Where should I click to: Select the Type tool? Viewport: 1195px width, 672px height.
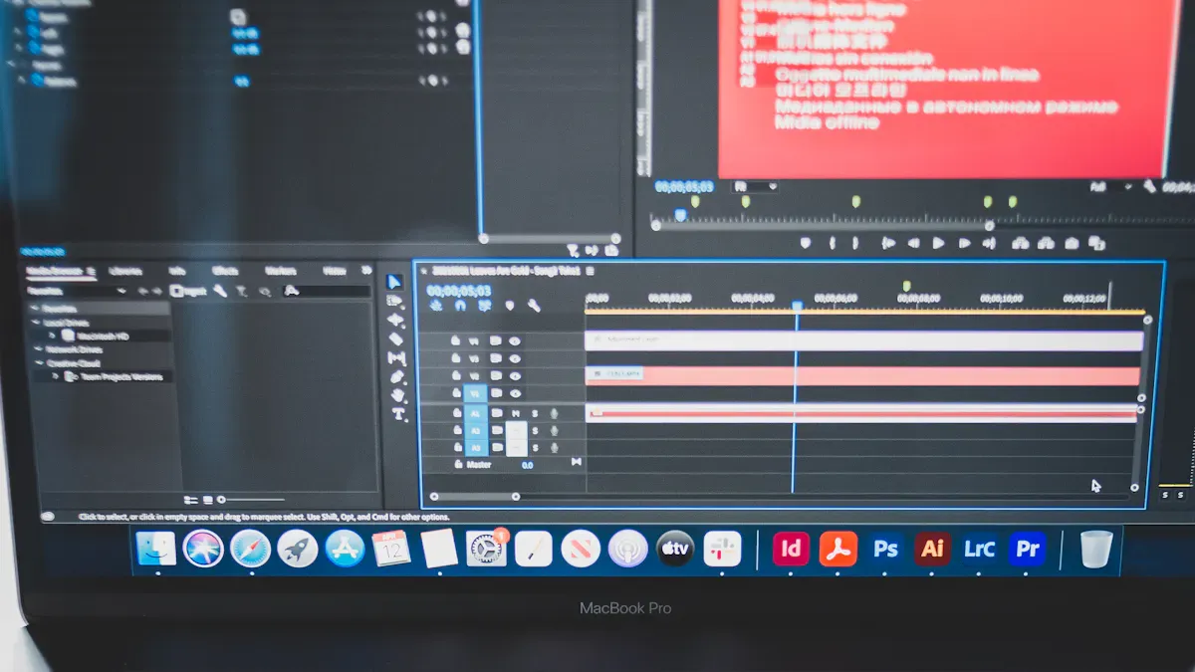click(x=398, y=414)
